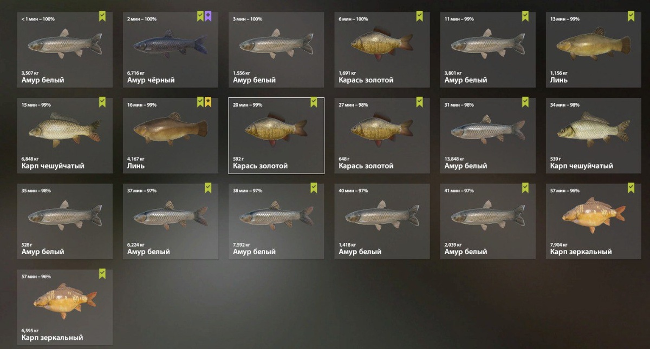Click green badge on Карп зеркальный 7,904 кг card
Screen dimensions: 650x349
(x=631, y=188)
